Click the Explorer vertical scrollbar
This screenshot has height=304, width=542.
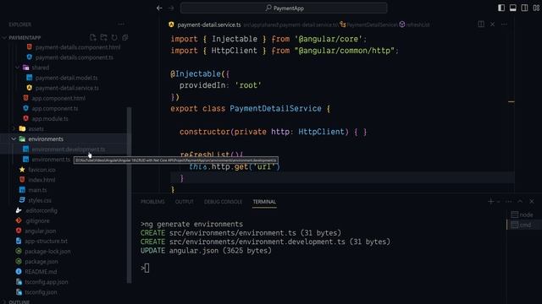click(x=130, y=195)
